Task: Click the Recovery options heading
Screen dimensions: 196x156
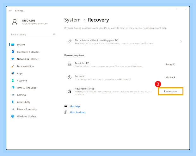Action: [74, 55]
